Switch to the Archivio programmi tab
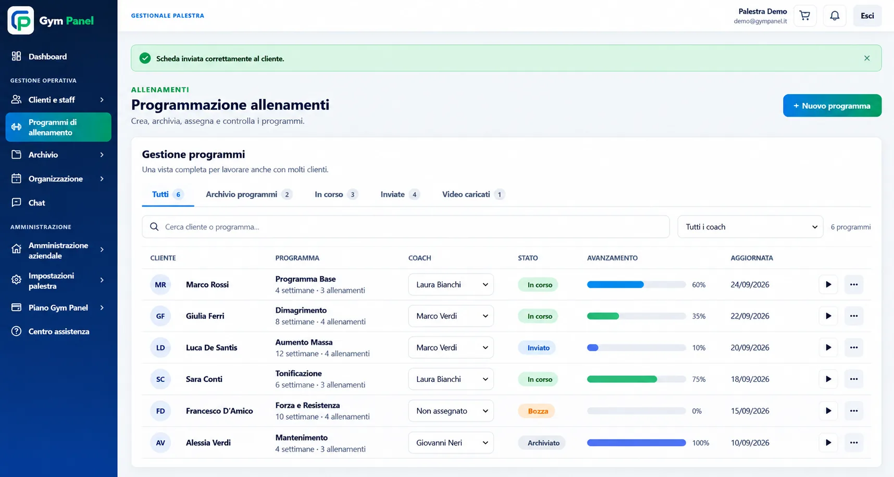The width and height of the screenshot is (894, 477). [249, 194]
